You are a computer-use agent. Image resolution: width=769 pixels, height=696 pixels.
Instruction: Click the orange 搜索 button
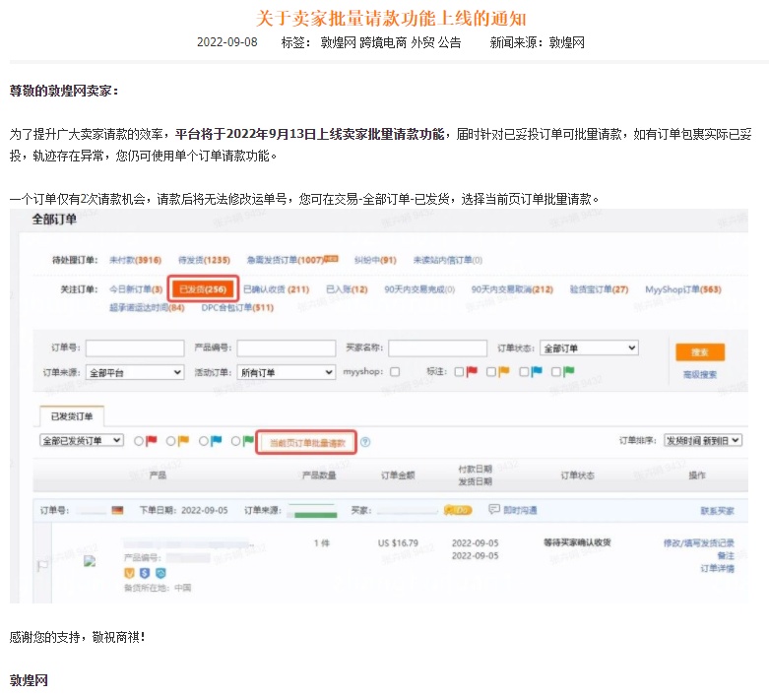click(x=700, y=352)
